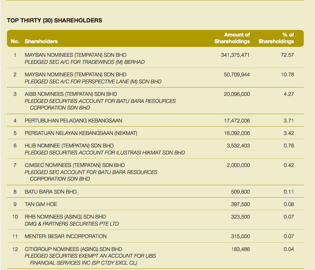Click the '% of Shareholdings' column header

tap(276, 38)
